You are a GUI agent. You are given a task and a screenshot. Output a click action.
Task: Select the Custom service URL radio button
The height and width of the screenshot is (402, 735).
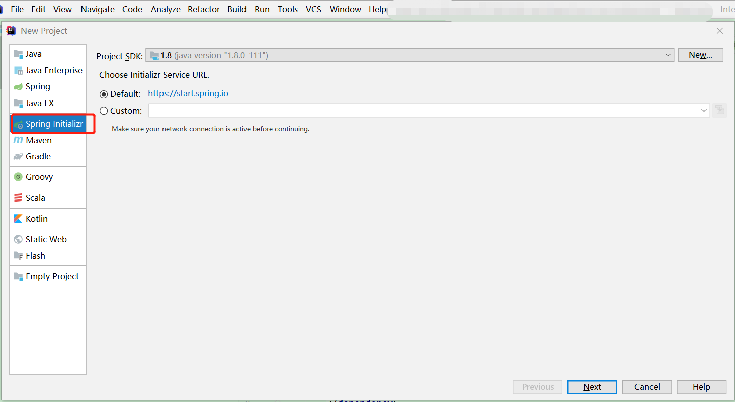[104, 111]
